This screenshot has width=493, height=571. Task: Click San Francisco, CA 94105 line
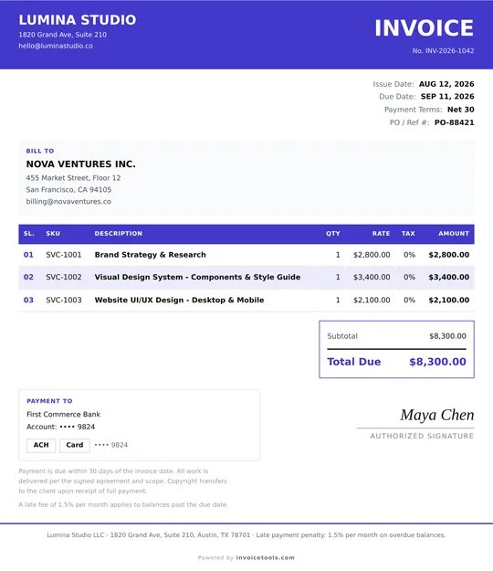(x=68, y=190)
